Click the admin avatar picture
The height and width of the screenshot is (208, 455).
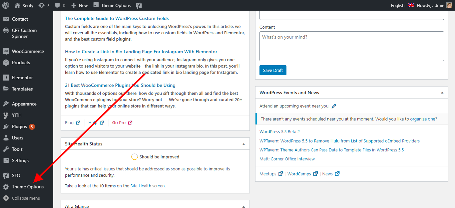[x=449, y=5]
